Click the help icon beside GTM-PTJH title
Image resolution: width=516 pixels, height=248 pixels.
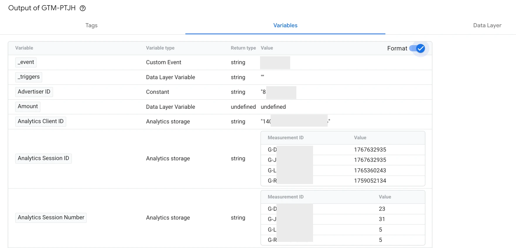click(x=83, y=8)
